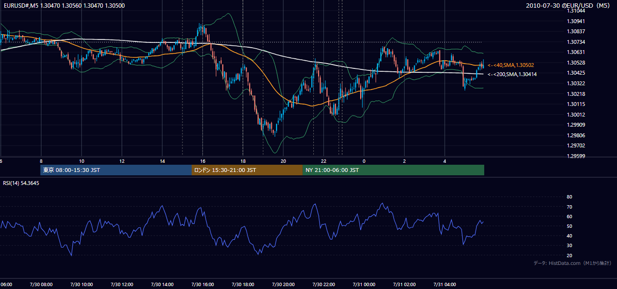Select the Tokyo 08:00-15:30 JST session bar

point(116,170)
